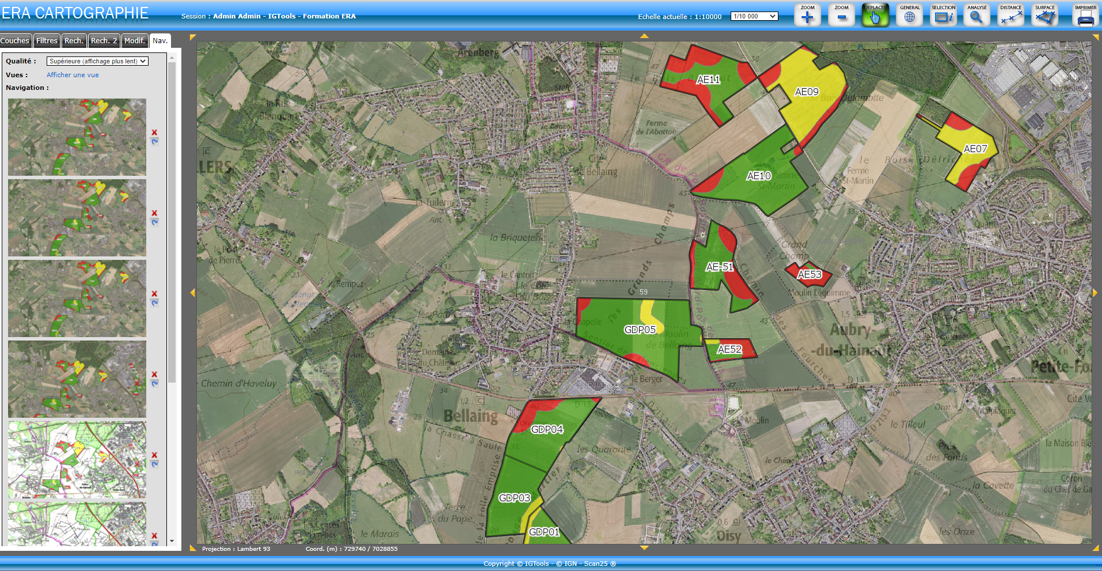Reload the second navigation view arrow icon

point(154,222)
